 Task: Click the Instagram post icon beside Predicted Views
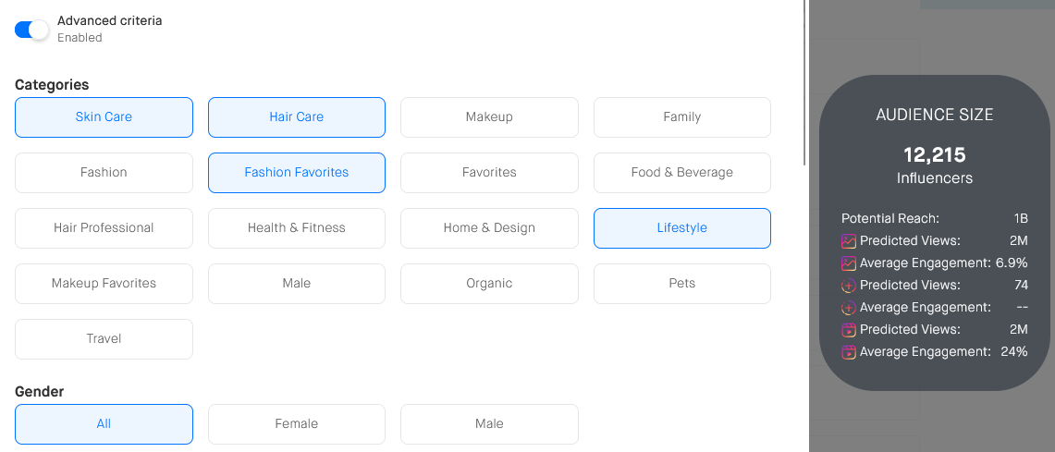click(849, 241)
